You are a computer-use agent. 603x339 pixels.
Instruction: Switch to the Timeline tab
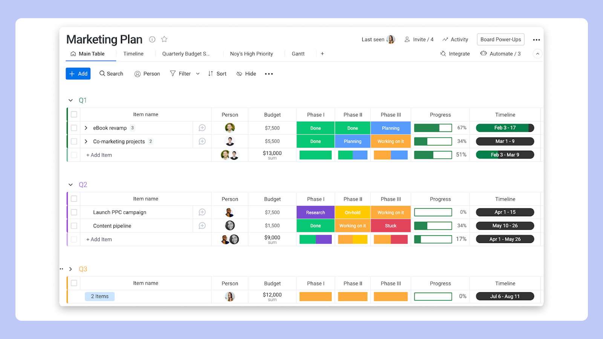pos(133,54)
